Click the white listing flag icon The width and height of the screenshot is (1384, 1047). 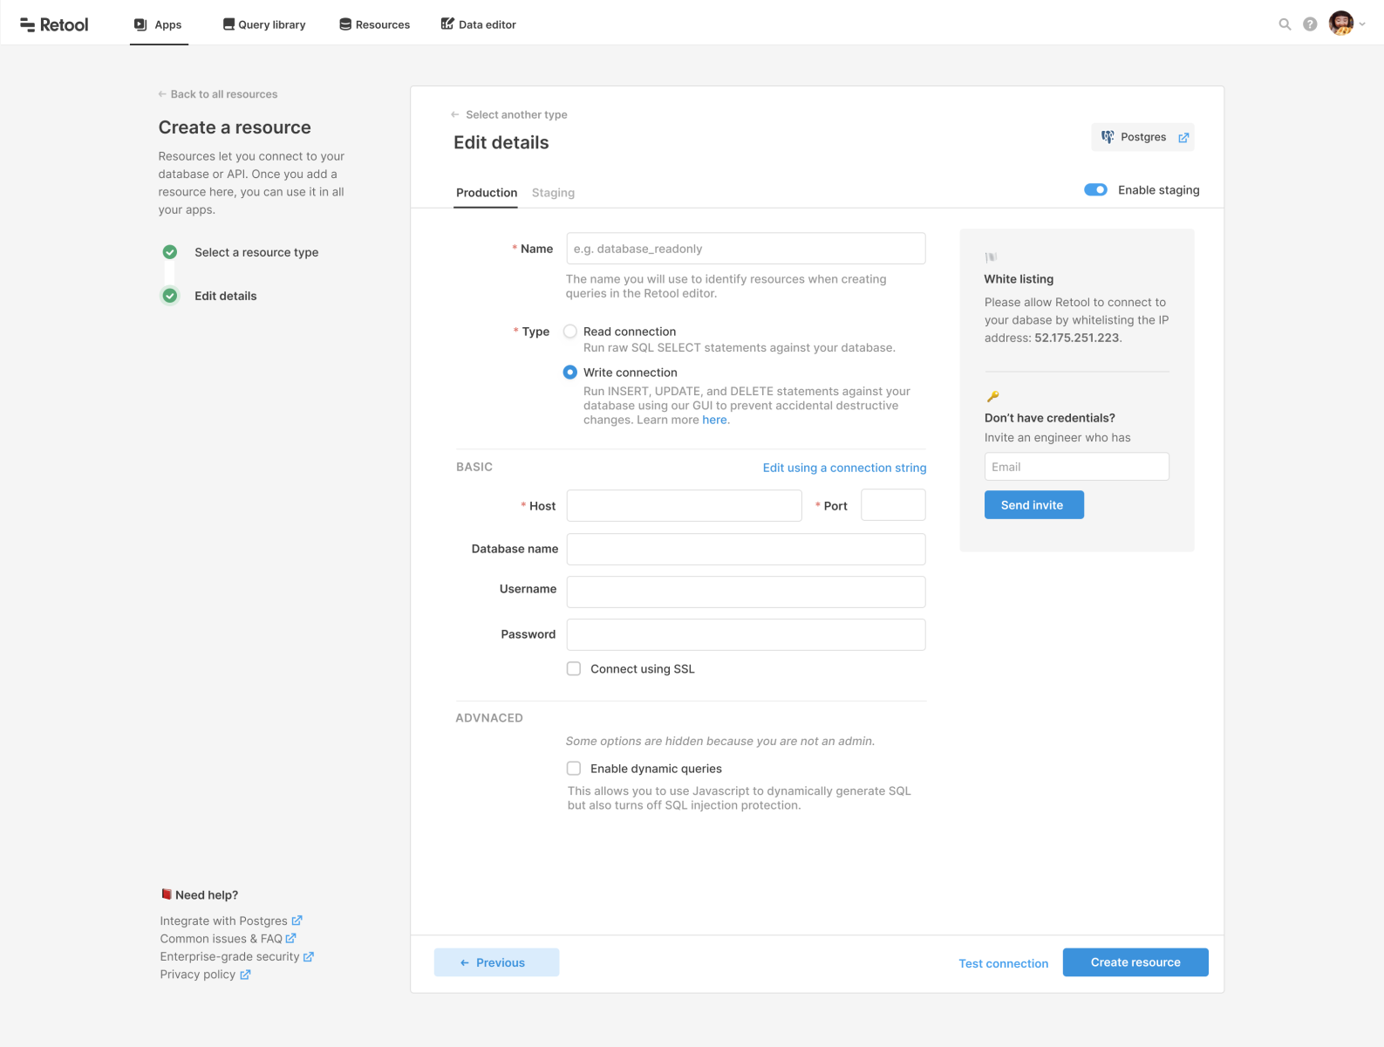click(991, 257)
